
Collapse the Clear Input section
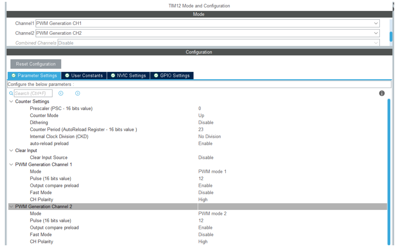click(x=11, y=151)
